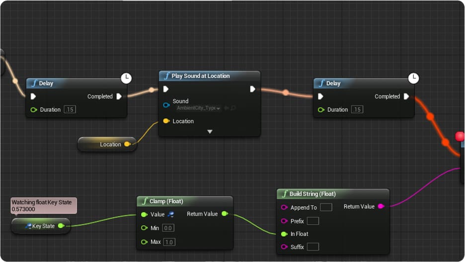Click the Key State output pin
465x262 pixels.
[x=61, y=226]
